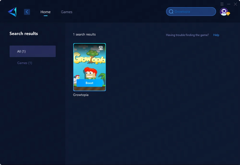Minimize the application window
Viewport: 240px width, 165px height.
tap(229, 4)
